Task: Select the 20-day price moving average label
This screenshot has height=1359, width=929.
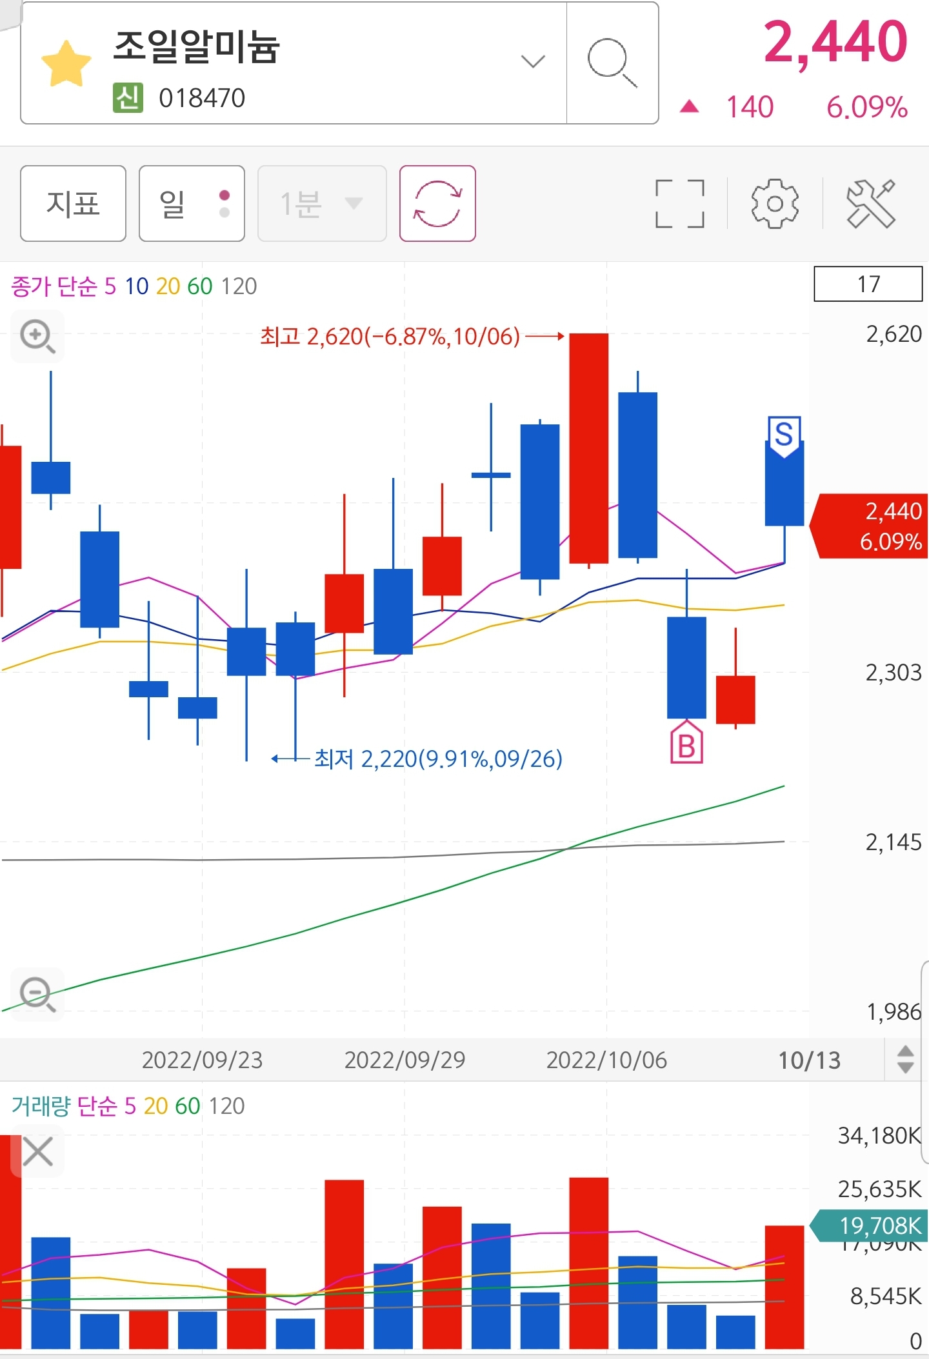Action: (x=168, y=286)
